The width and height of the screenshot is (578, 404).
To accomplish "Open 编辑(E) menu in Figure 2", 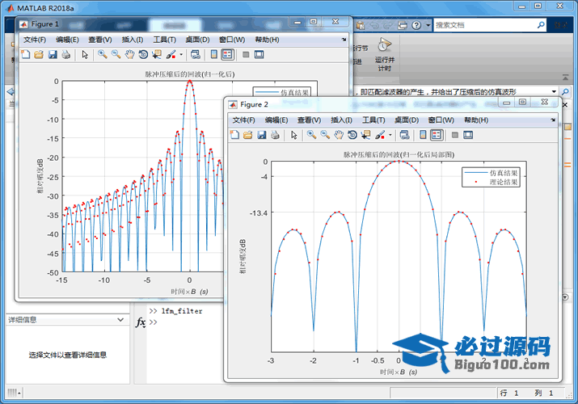I will pyautogui.click(x=276, y=120).
